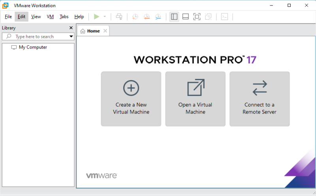Enter full screen mode via toolbar icon
The height and width of the screenshot is (196, 316).
click(197, 17)
